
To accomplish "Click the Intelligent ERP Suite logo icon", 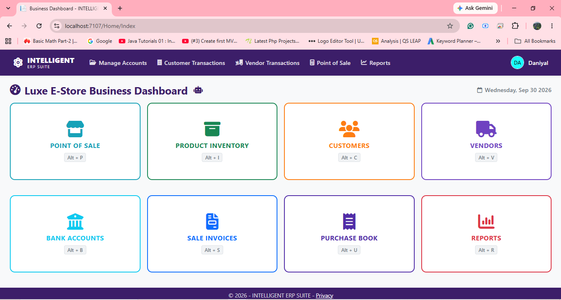I will (x=18, y=62).
